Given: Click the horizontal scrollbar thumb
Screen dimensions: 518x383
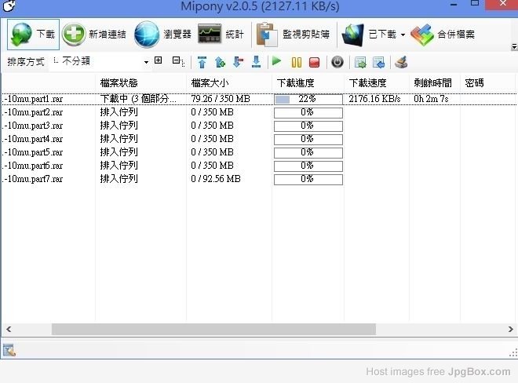Looking at the screenshot, I should tap(213, 330).
